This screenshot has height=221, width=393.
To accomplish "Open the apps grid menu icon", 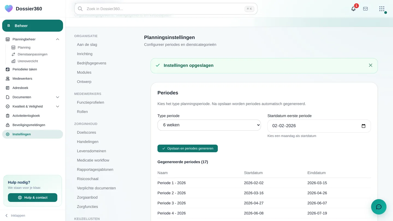I will tap(382, 9).
